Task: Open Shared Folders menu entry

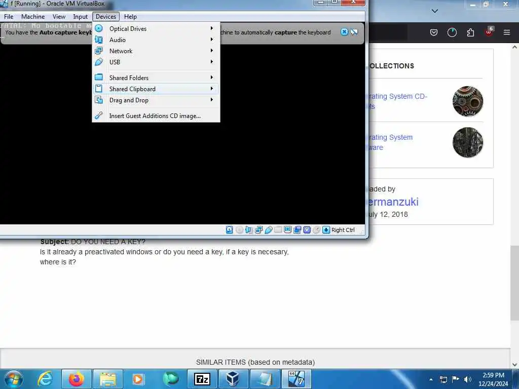Action: pyautogui.click(x=156, y=77)
